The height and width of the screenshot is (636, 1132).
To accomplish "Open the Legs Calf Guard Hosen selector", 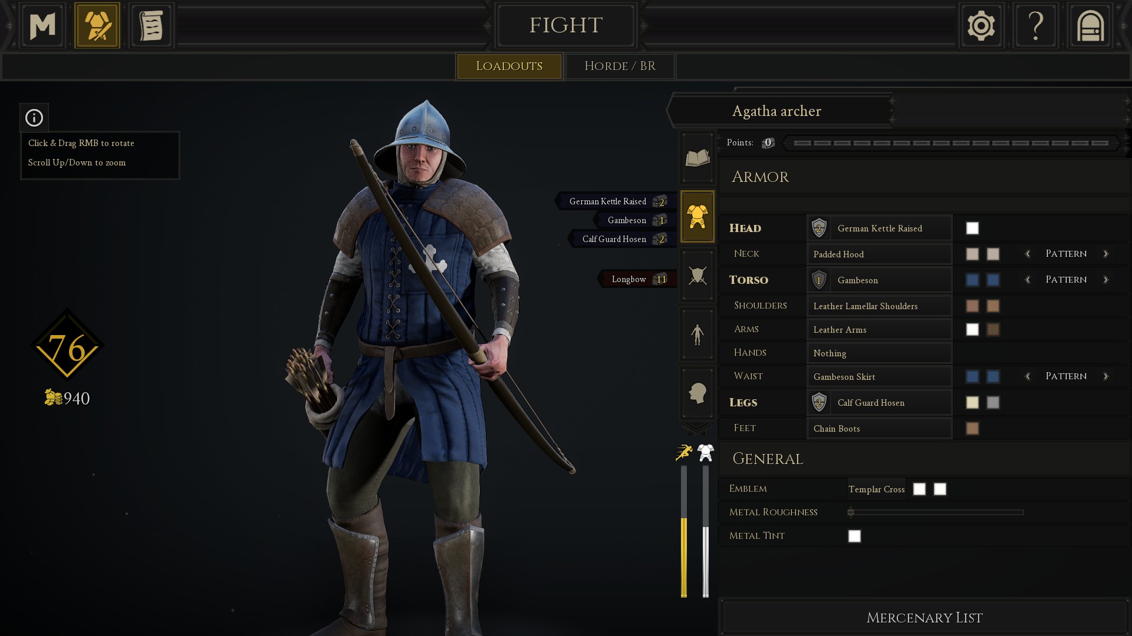I will coord(879,403).
